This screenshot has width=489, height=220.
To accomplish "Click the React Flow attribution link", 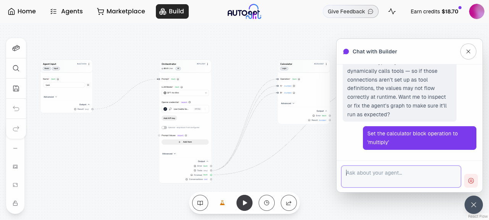I will [478, 217].
